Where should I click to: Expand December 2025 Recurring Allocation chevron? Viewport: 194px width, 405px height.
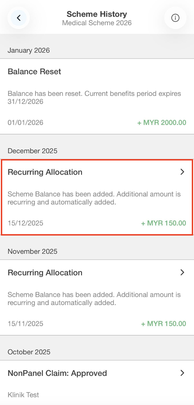tap(182, 172)
